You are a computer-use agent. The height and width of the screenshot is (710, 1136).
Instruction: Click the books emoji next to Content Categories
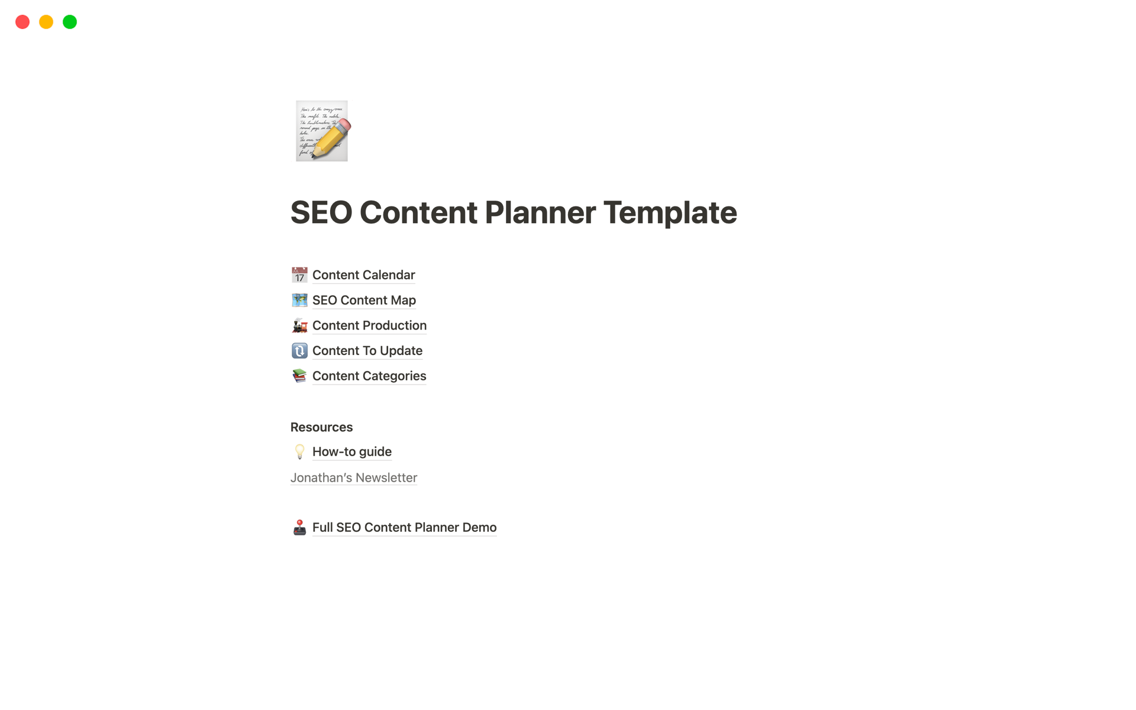299,376
